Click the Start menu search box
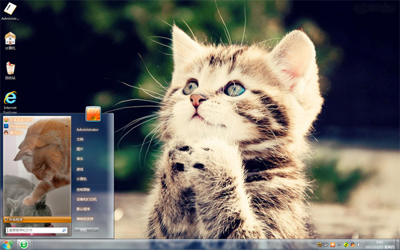 [x=37, y=230]
